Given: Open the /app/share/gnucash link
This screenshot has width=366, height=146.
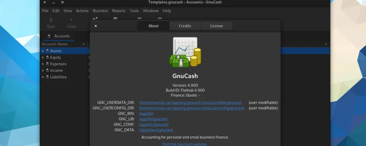Looking at the screenshot, I should click(156, 130).
